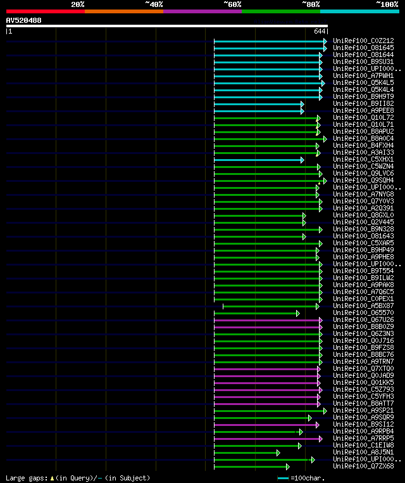Select the UniRef100_B9FZS8 label

coord(363,347)
